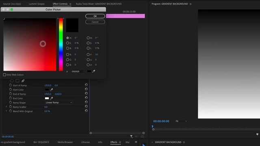Open the Source (no clips) tab
The image size is (260, 146).
[12, 4]
